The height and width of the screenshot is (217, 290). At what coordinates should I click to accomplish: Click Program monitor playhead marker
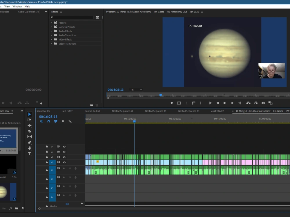pyautogui.click(x=161, y=95)
